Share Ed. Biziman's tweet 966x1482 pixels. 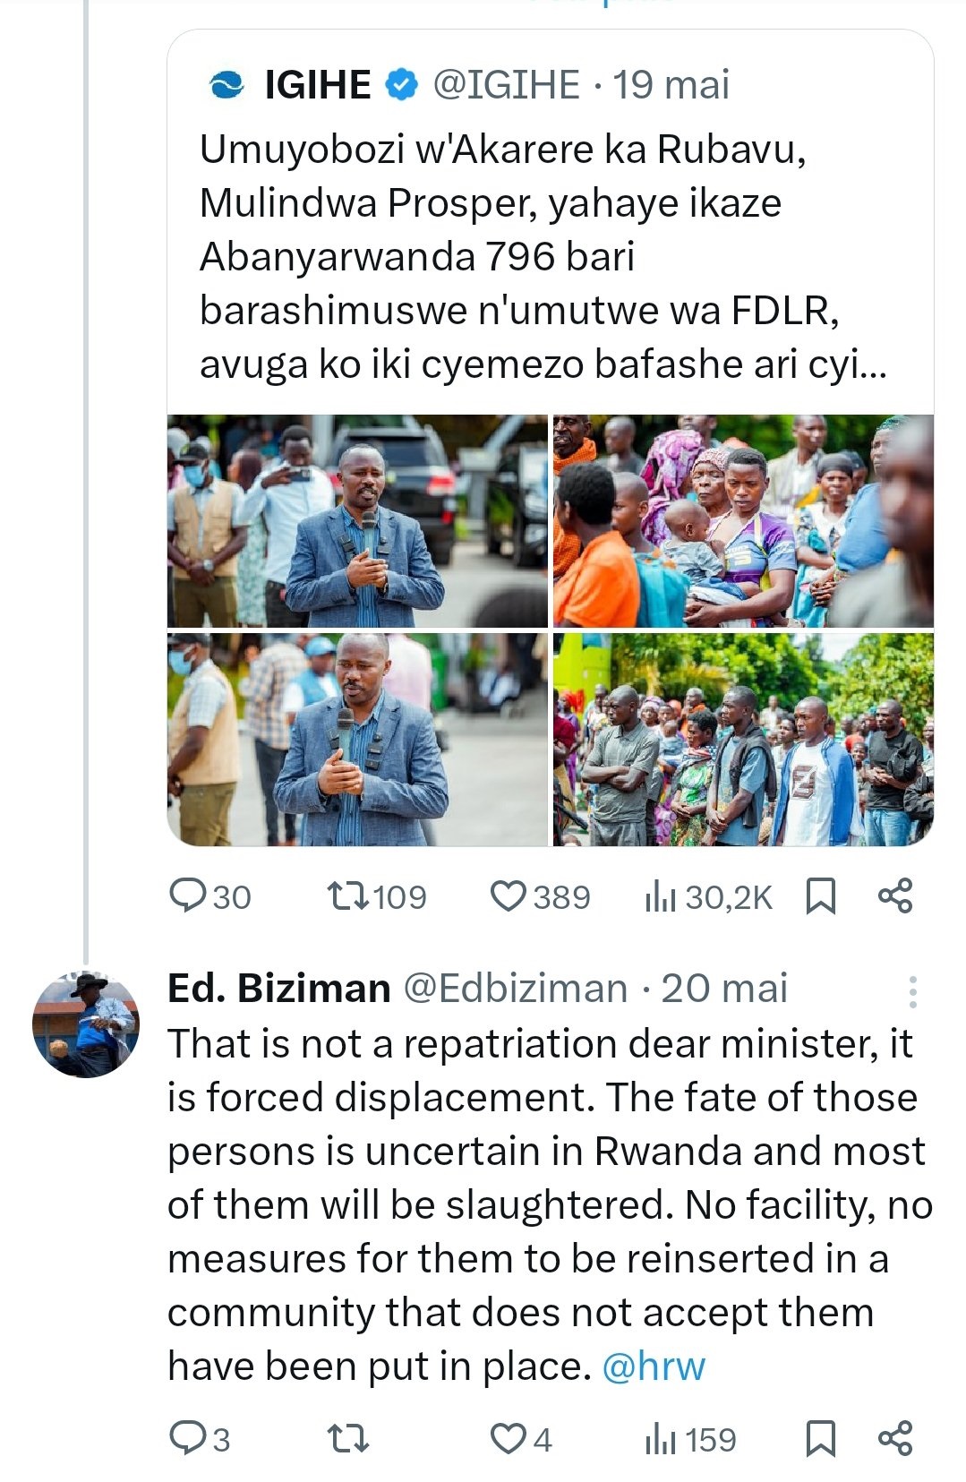point(894,1439)
